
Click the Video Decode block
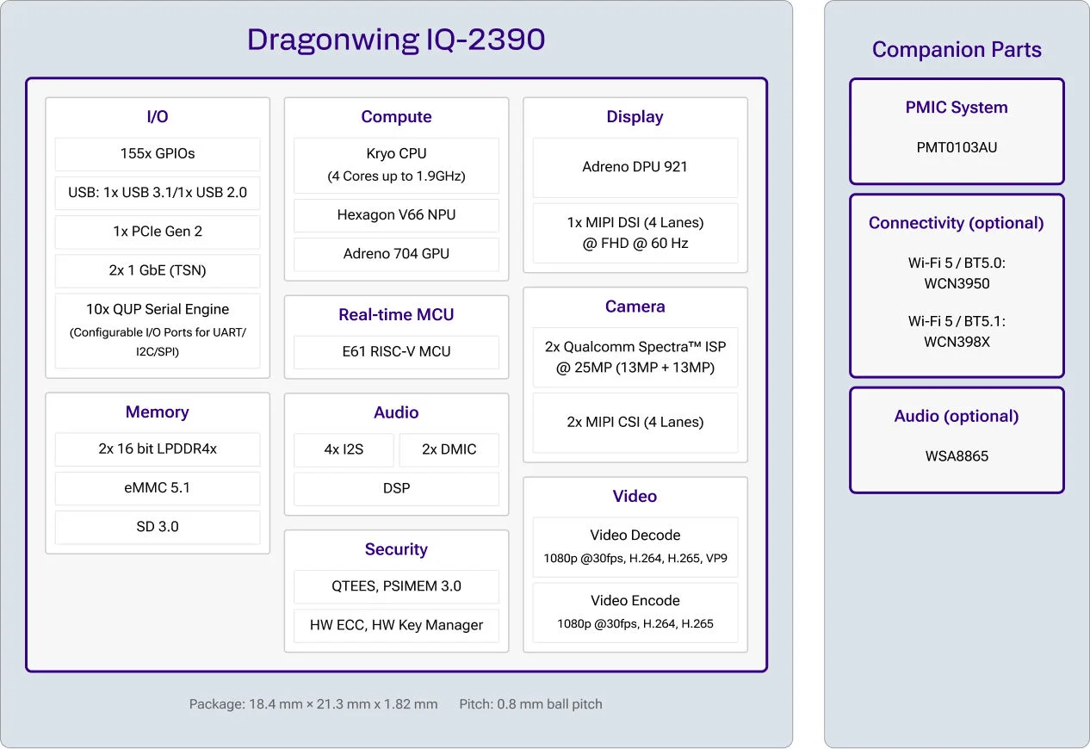click(635, 547)
